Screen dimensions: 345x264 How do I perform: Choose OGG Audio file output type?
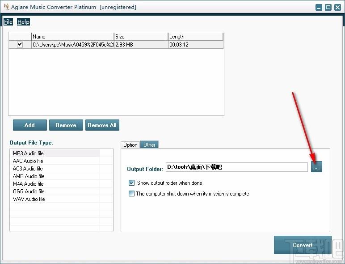point(56,192)
